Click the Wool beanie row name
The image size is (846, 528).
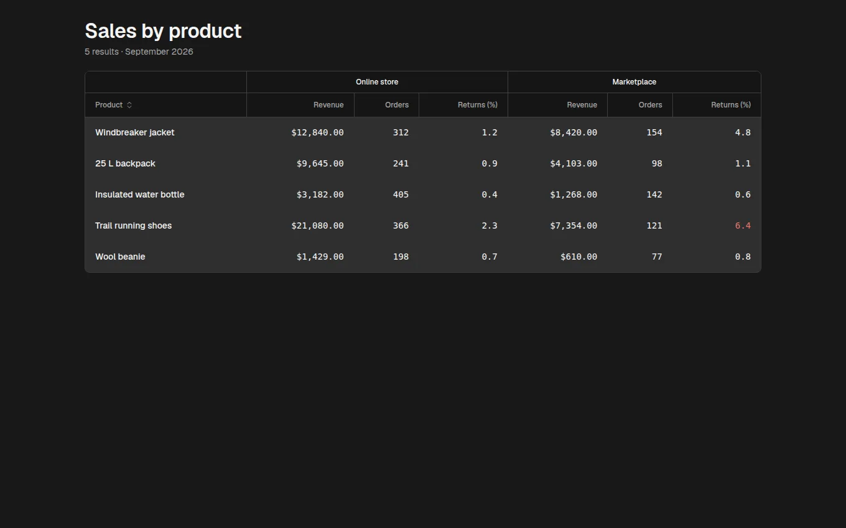click(x=120, y=257)
